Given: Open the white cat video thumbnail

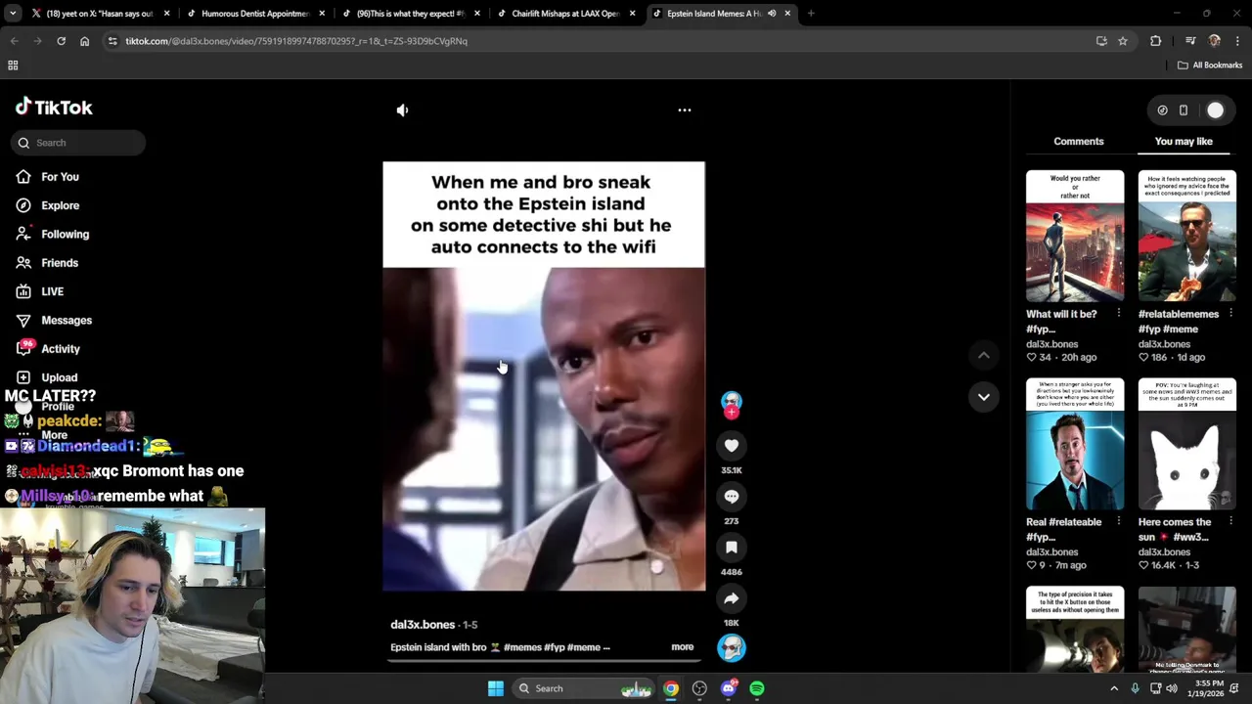Looking at the screenshot, I should pyautogui.click(x=1186, y=444).
